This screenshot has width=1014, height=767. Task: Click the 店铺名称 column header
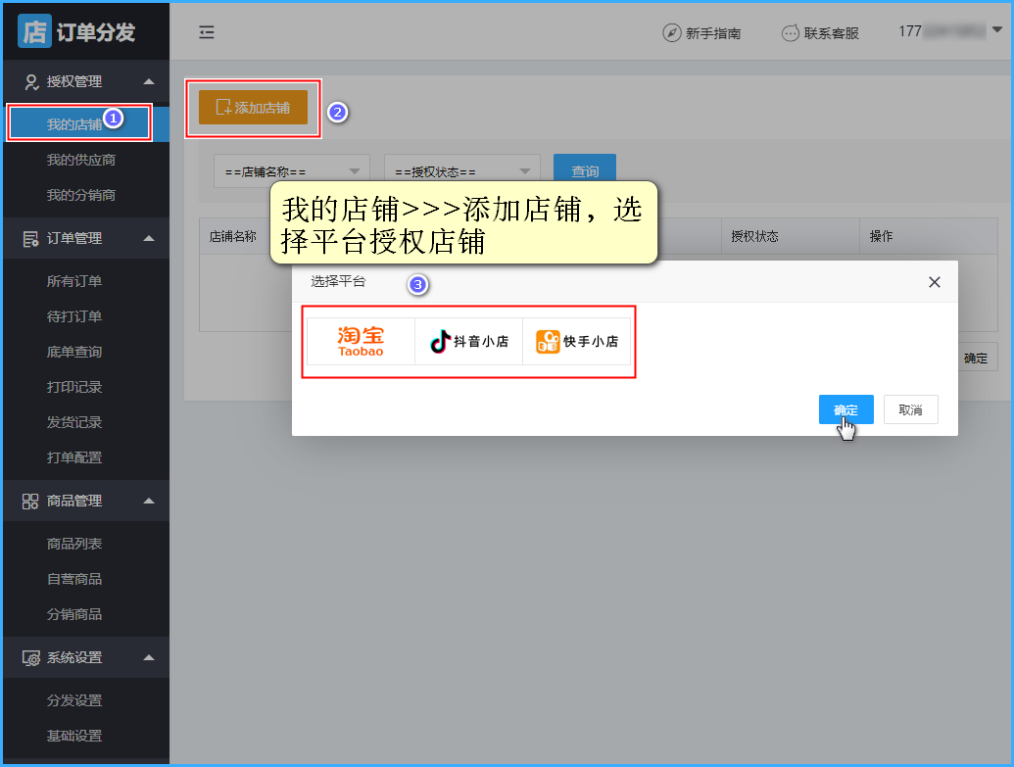(233, 237)
